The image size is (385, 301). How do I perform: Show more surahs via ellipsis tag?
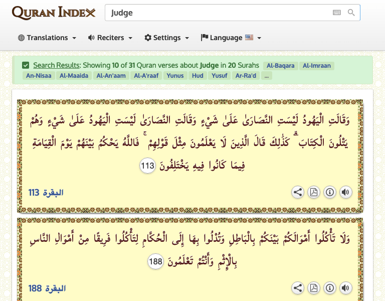266,76
